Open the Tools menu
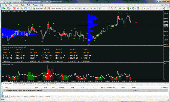Viewport: 170px width, 102px height. click(29, 5)
